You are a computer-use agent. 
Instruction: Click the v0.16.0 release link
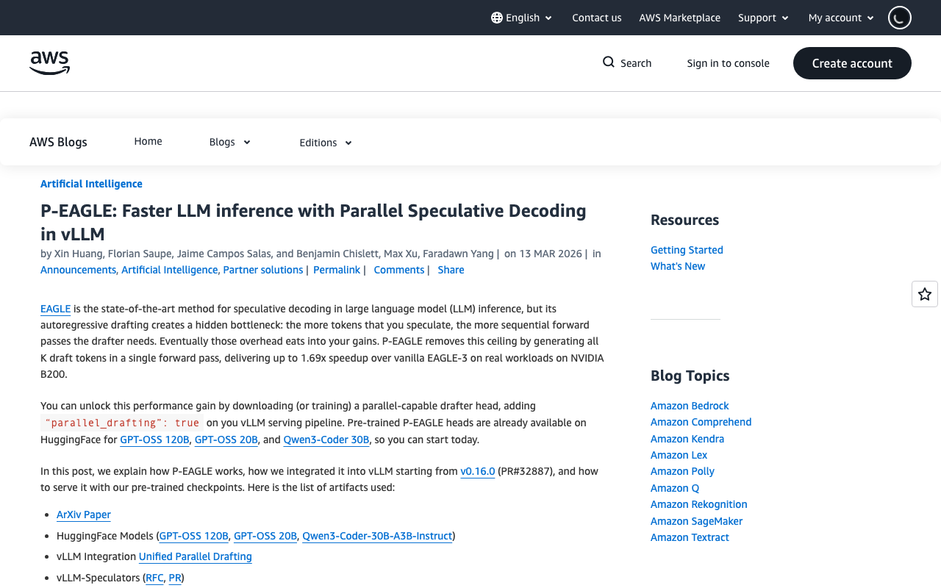coord(477,471)
